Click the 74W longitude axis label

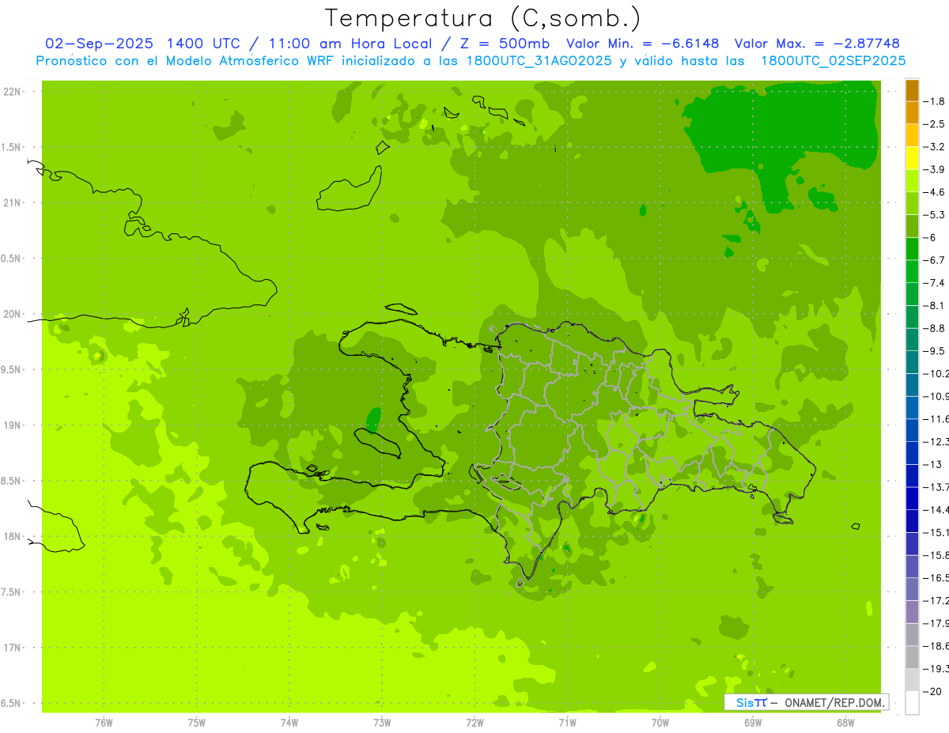[x=289, y=722]
